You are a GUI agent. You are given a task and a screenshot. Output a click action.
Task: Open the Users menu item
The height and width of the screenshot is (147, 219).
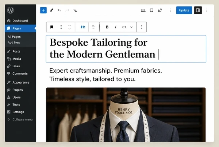point(20,97)
